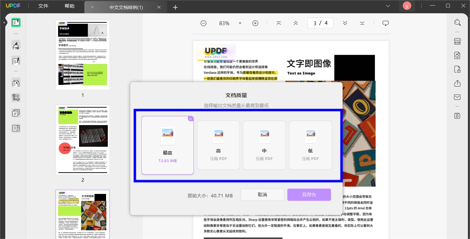Viewport: 470px width, 239px height.
Task: Open the 文件 menu
Action: 43,6
